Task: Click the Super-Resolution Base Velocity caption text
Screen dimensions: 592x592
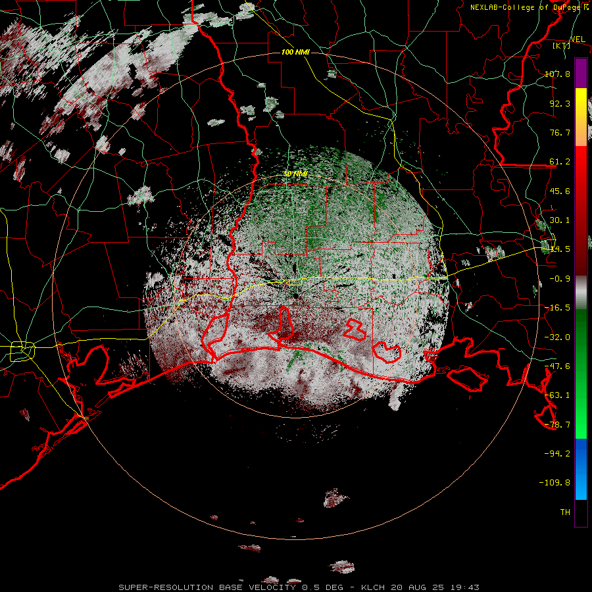Action: [299, 587]
